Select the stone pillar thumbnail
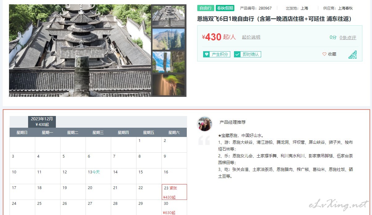Image resolution: width=372 pixels, height=215 pixels. click(x=169, y=62)
